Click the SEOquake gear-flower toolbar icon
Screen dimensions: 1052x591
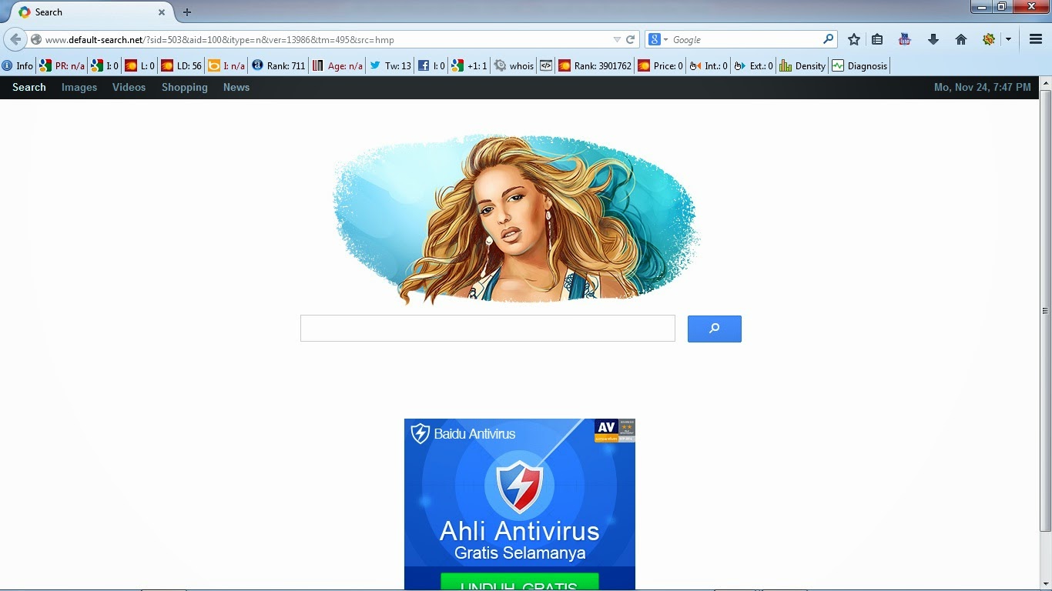pos(989,40)
